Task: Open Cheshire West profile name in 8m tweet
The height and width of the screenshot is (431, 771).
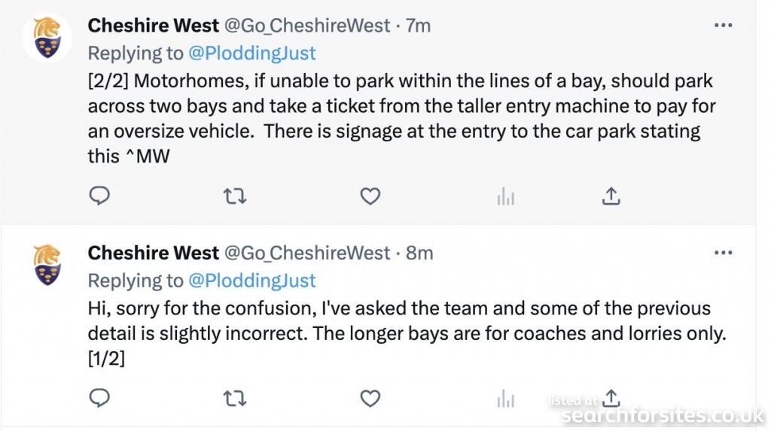Action: pyautogui.click(x=154, y=253)
